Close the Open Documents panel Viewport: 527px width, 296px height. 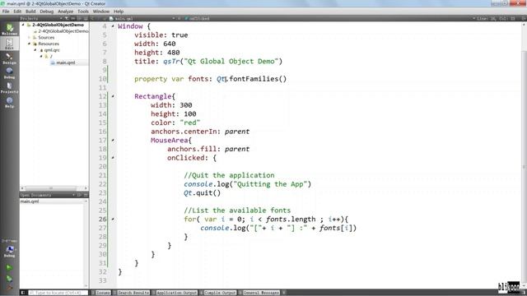pyautogui.click(x=86, y=195)
